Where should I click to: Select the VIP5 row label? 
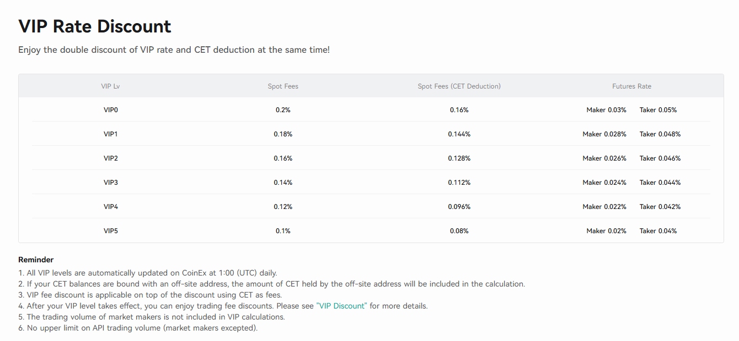pyautogui.click(x=111, y=231)
